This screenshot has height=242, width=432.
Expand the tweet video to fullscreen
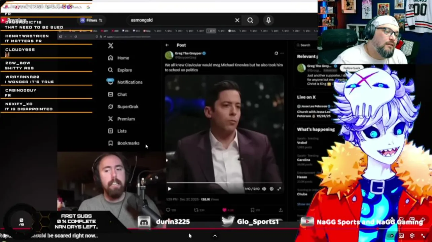pyautogui.click(x=279, y=189)
